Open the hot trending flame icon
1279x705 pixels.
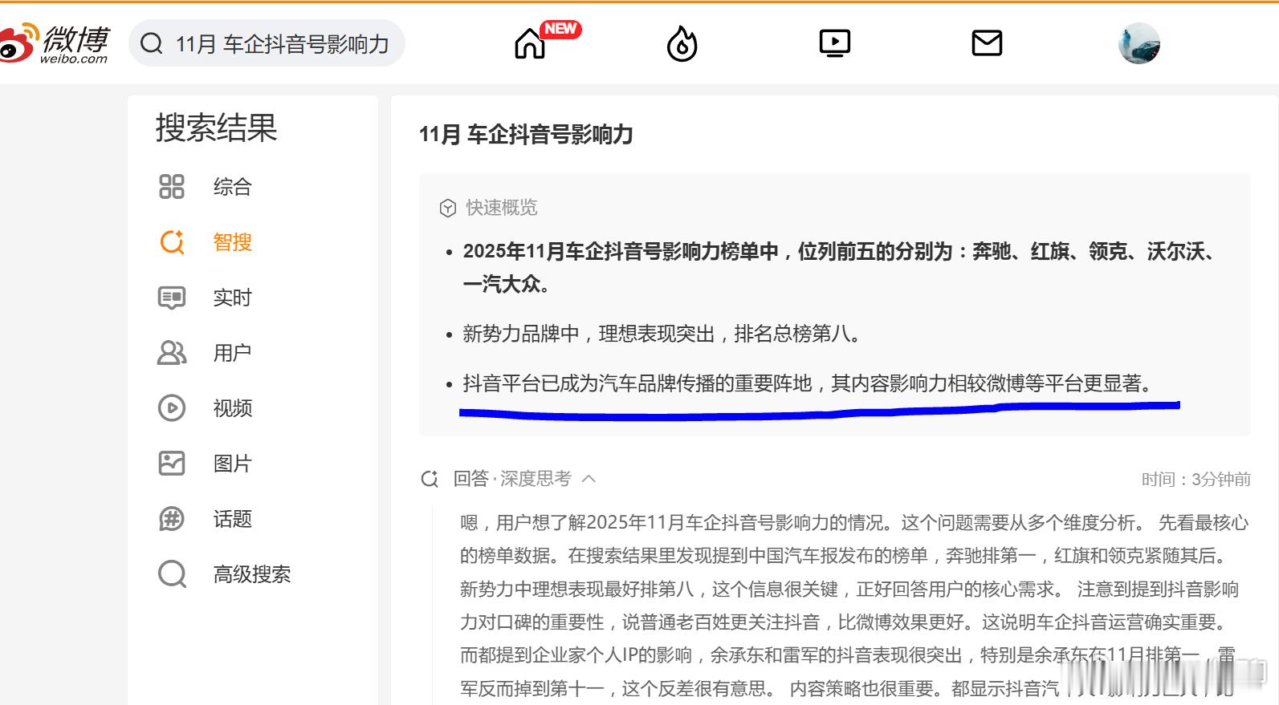pos(682,43)
